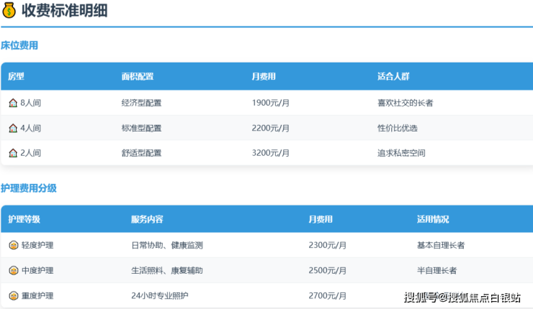The width and height of the screenshot is (533, 309).
Task: Click the house icon next to 8人间
Action: [13, 103]
